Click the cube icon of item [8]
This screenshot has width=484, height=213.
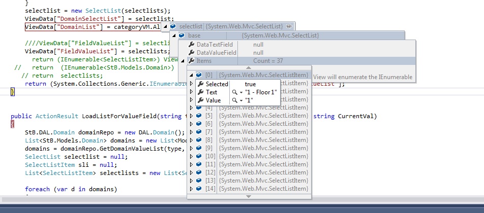tap(199, 140)
